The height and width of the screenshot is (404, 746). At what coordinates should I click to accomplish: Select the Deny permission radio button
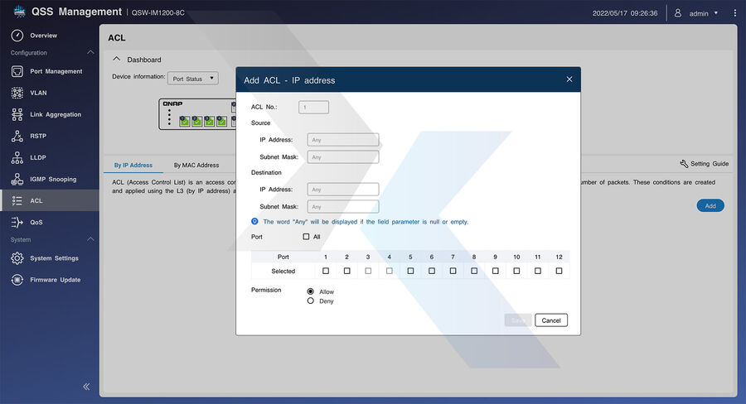click(311, 301)
